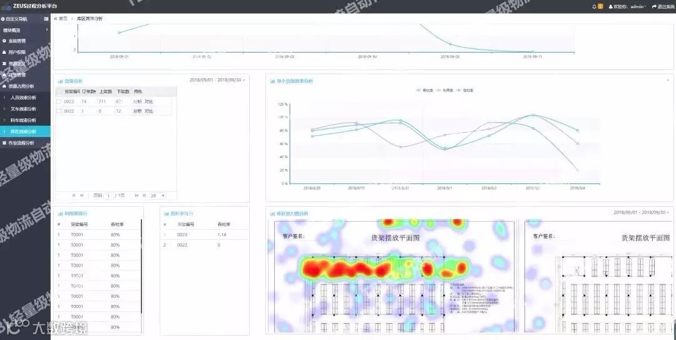Viewport: 676px width, 340px height.
Task: Toggle third legend series in shelf efficiency chart
Action: coord(465,91)
